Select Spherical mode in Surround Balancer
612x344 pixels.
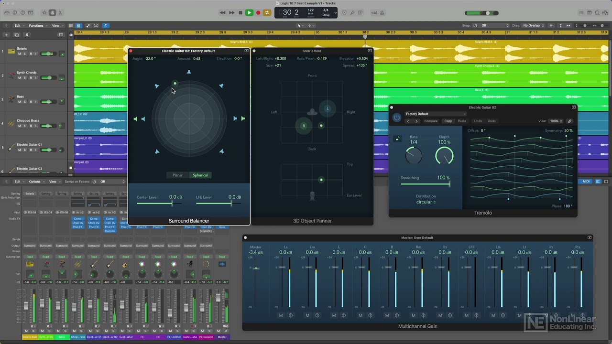tap(200, 175)
